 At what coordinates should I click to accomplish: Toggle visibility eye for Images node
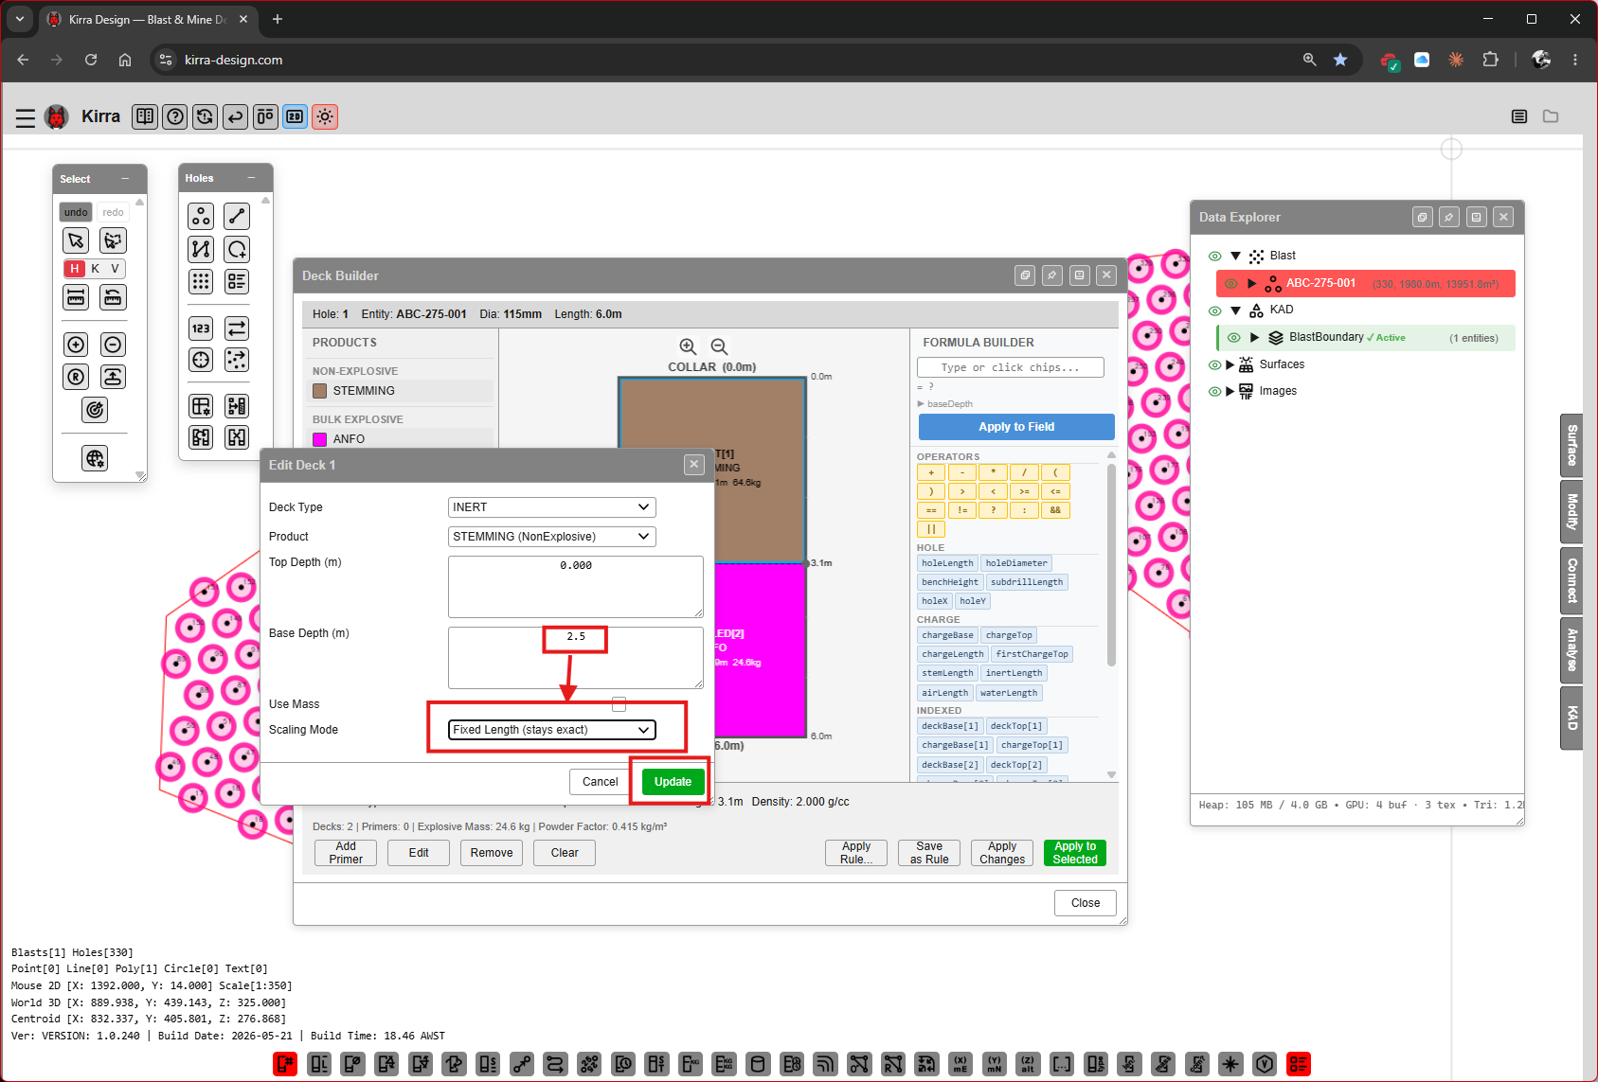pos(1214,391)
